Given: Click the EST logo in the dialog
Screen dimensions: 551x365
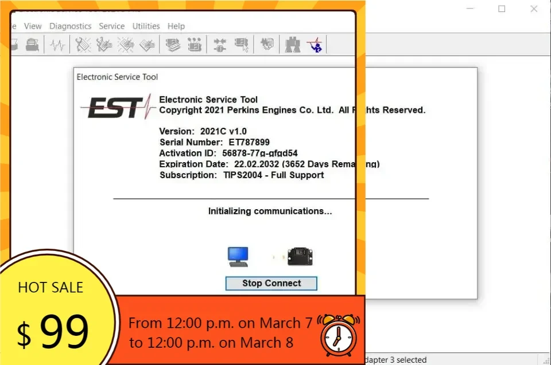Looking at the screenshot, I should click(118, 107).
